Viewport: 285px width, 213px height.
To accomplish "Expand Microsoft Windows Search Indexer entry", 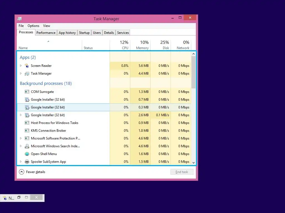I will coord(21,146).
